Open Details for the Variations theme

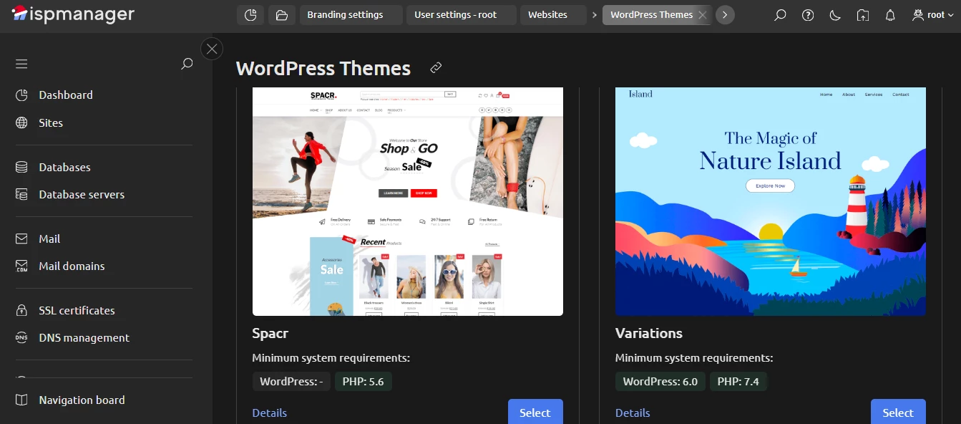click(632, 413)
